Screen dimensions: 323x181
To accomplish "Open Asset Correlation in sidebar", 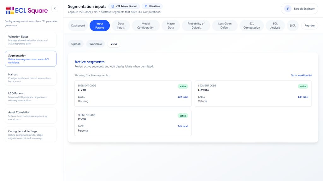I will (31, 116).
